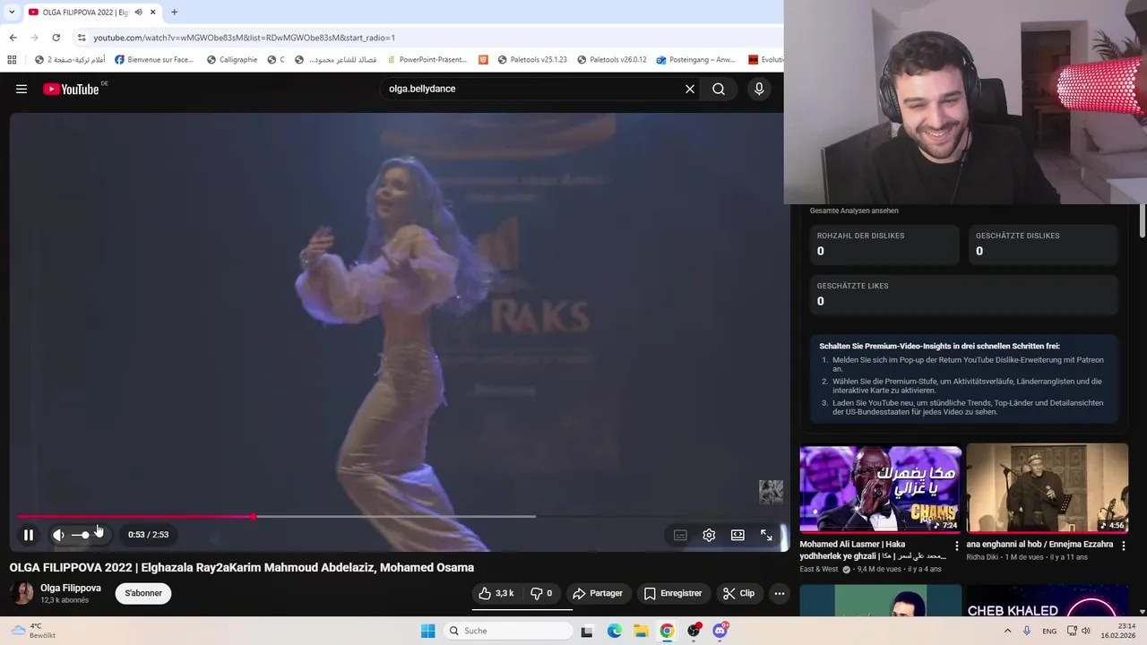
Task: Close the OLGA FILIPPOVA 2022 tab
Action: pos(152,12)
